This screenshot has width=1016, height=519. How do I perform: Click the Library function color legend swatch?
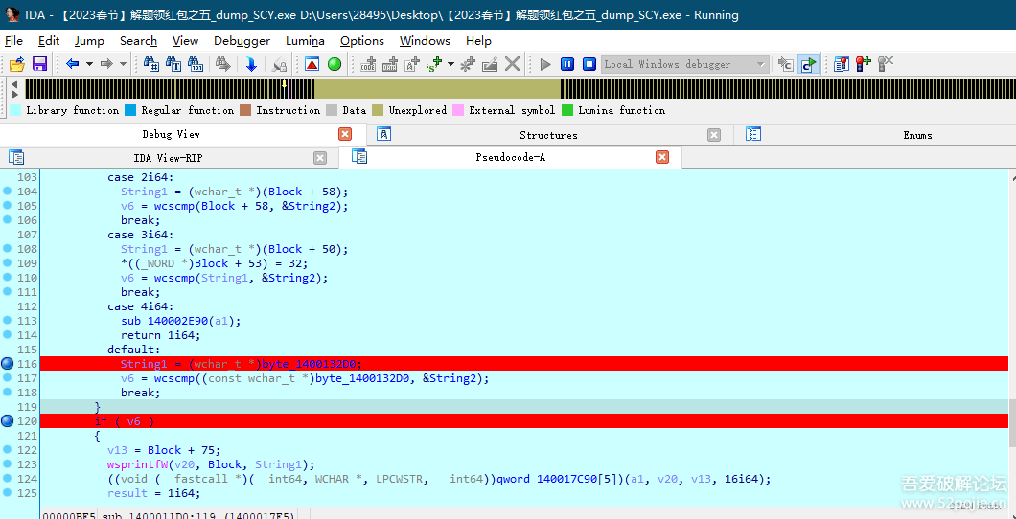click(15, 110)
